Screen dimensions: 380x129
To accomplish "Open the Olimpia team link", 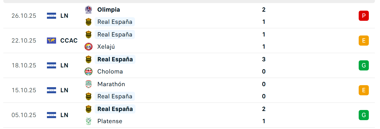I will tap(109, 10).
